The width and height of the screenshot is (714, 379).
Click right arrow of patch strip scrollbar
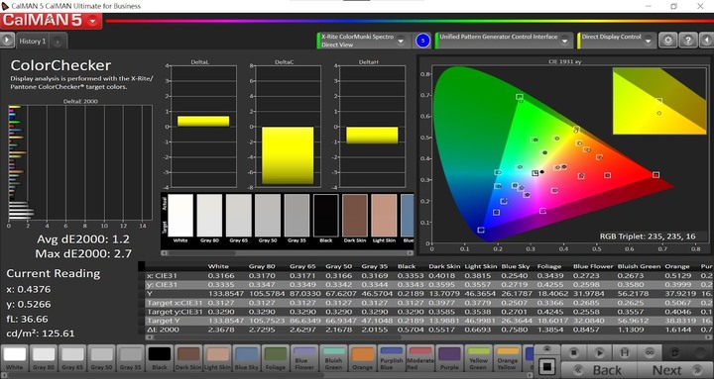click(530, 375)
